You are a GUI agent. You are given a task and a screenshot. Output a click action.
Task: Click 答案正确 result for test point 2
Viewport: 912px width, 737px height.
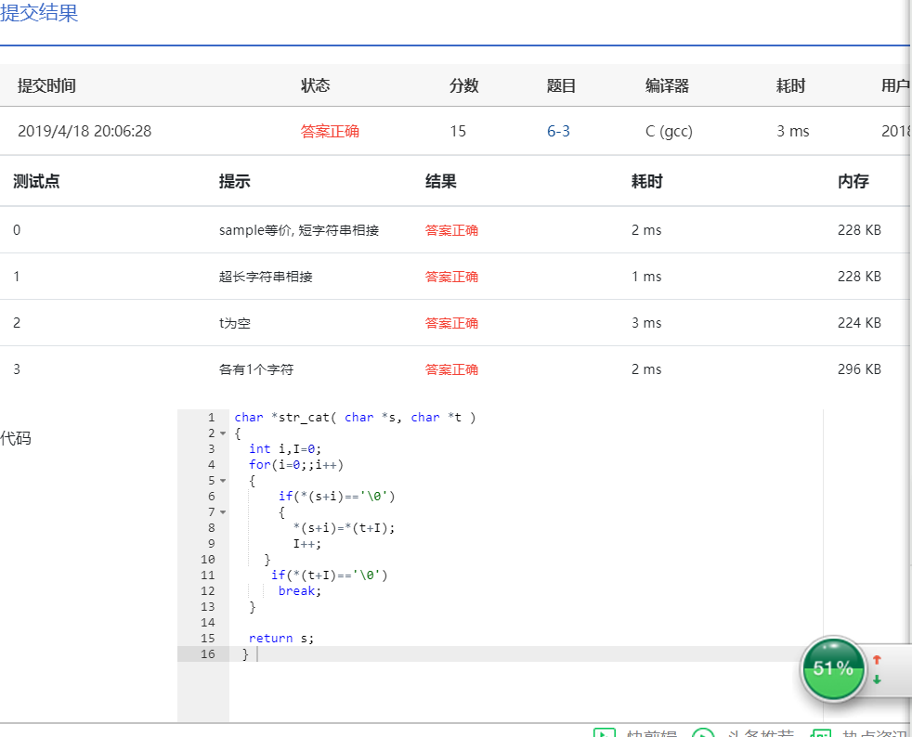(x=451, y=323)
